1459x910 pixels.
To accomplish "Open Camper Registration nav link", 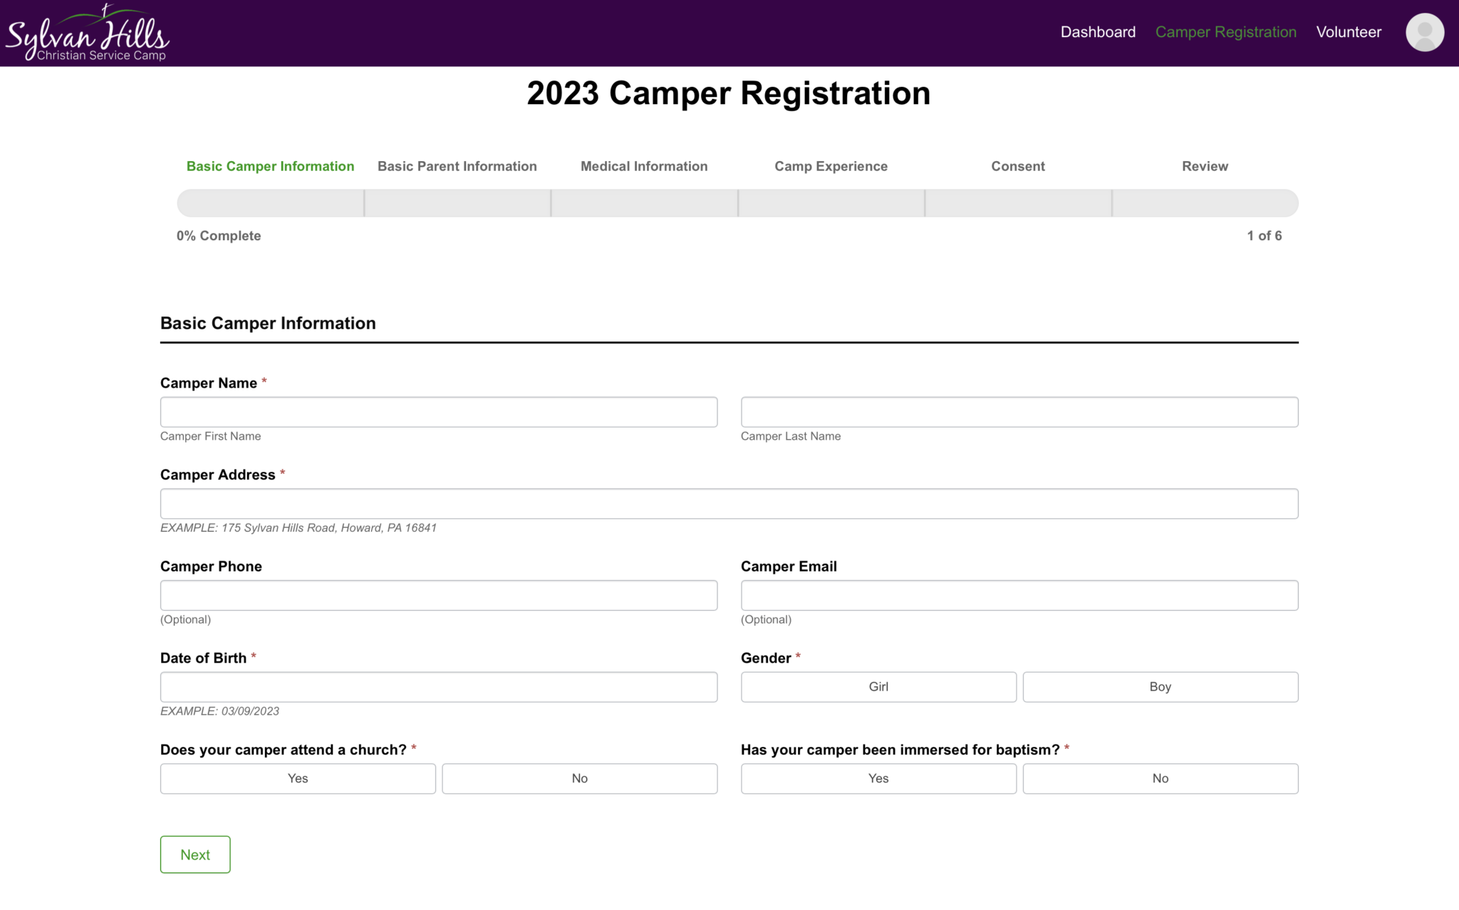I will coord(1225,32).
